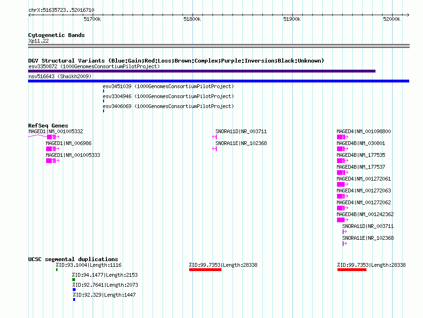Click the 51800k ruler position label
This screenshot has height=318, width=423.
[x=192, y=19]
